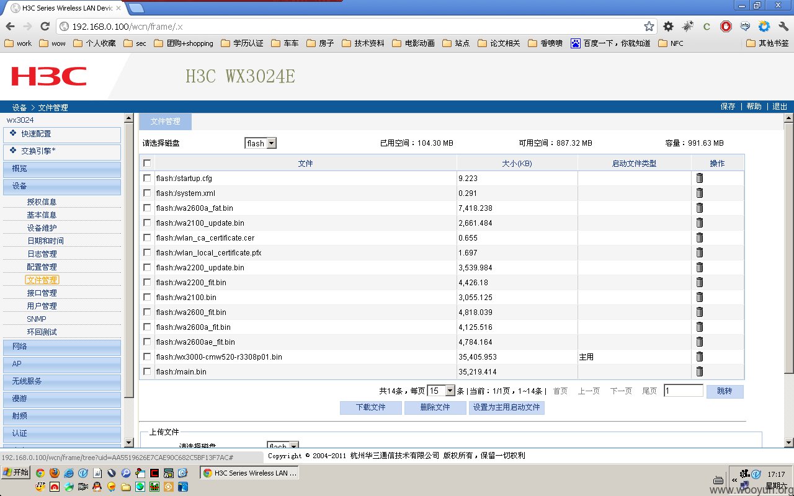Click trash icon for wa2600ae_fit.bin
Image resolution: width=794 pixels, height=496 pixels.
(x=700, y=342)
